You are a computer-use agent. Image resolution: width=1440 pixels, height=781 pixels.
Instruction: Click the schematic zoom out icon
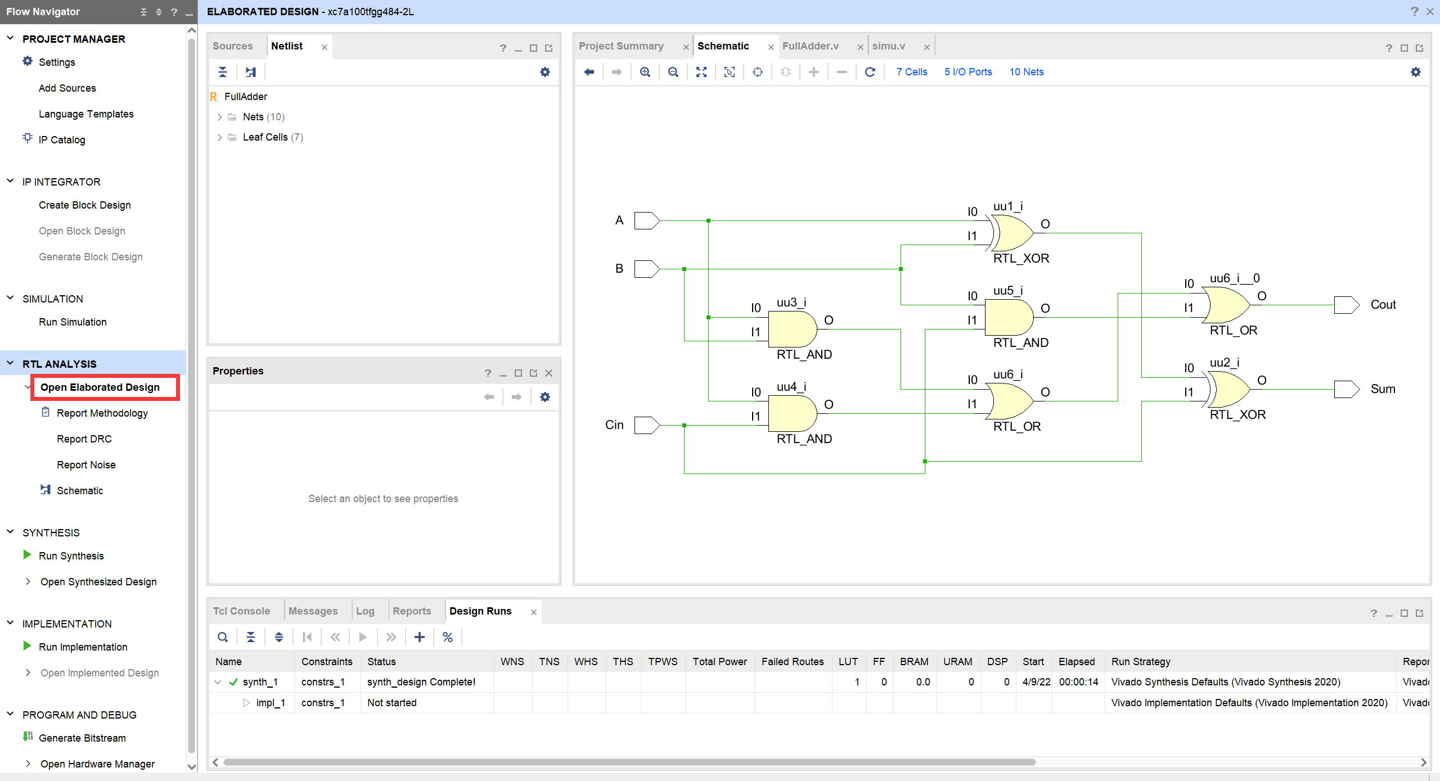pyautogui.click(x=673, y=72)
